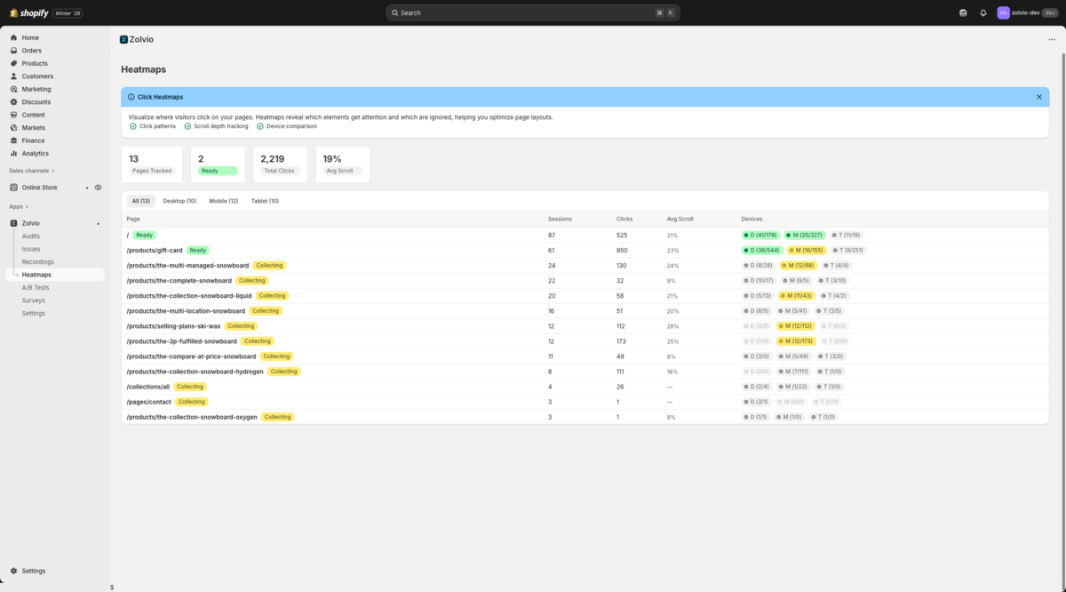Open the page actions menu via the ellipsis
Image resolution: width=1066 pixels, height=592 pixels.
point(1053,39)
